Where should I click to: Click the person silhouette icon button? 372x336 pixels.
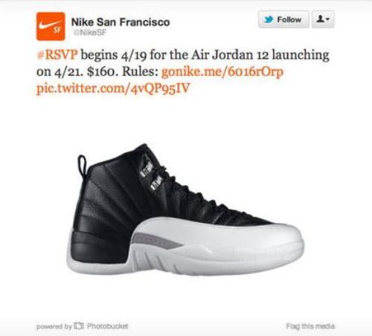[x=323, y=19]
